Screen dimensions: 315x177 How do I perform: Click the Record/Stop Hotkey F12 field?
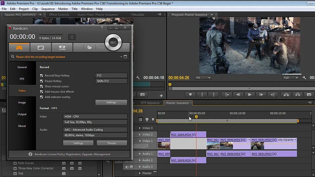click(111, 75)
